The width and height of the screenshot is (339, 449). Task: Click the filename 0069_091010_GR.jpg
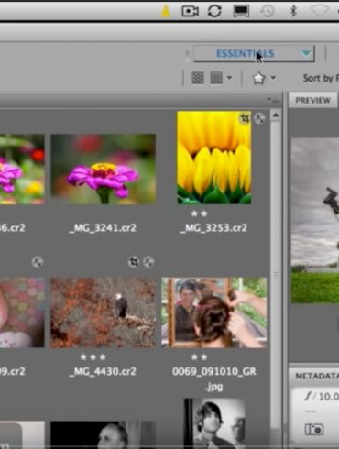click(x=214, y=379)
